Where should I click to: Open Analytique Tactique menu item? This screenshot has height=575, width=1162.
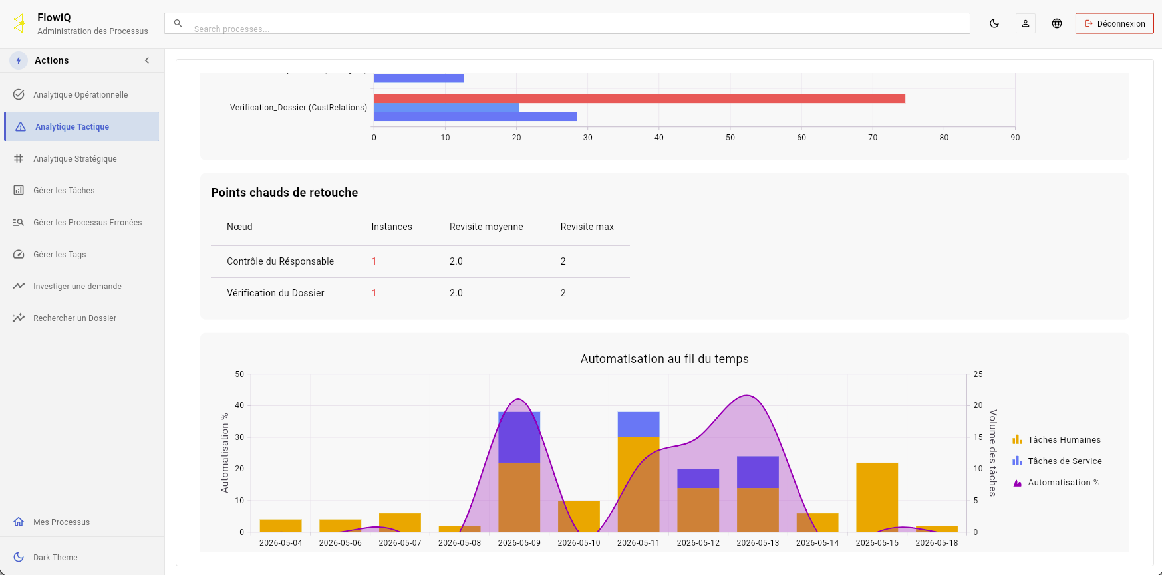coord(82,126)
